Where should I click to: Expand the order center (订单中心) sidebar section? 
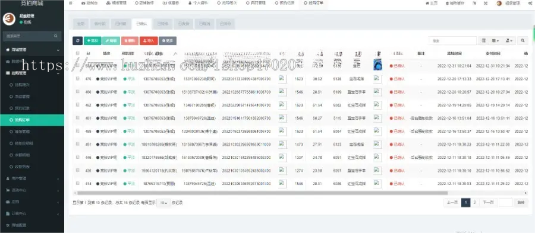click(32, 213)
